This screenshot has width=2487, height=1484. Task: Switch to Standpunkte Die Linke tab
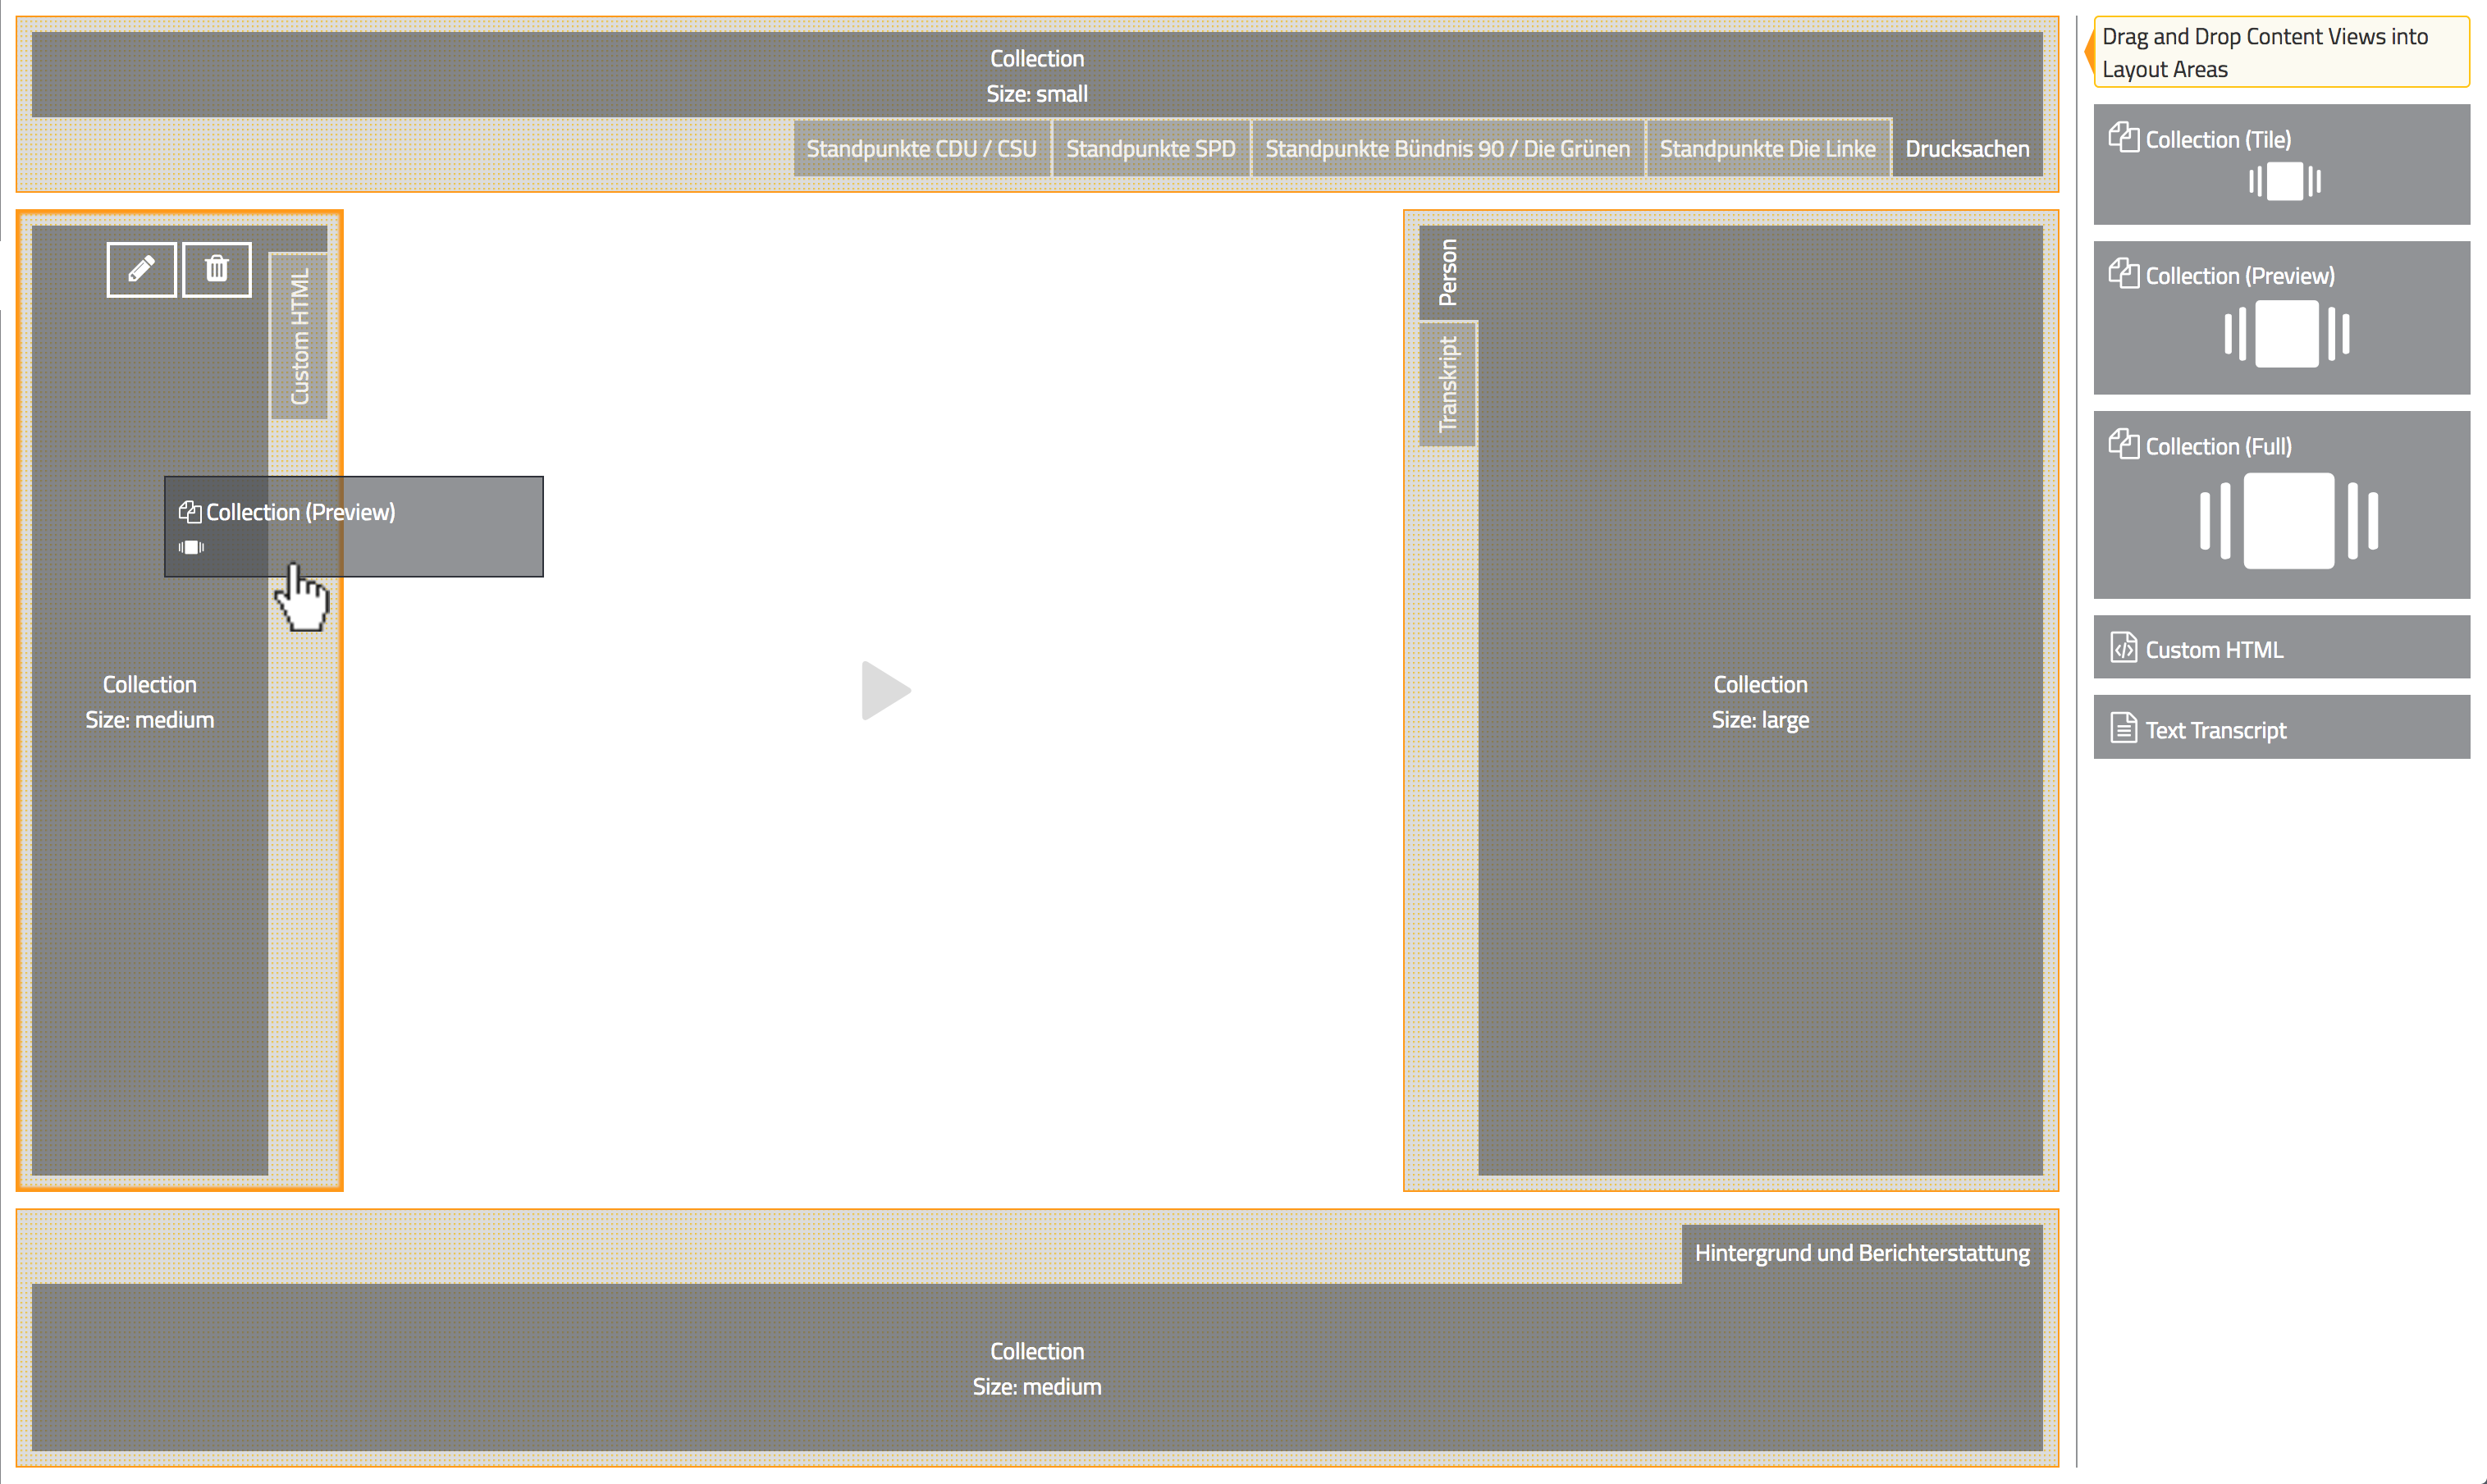pos(1767,149)
